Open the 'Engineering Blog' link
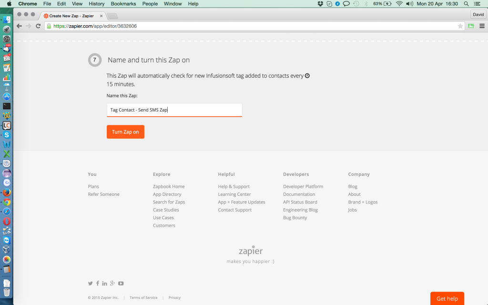The image size is (488, 305). click(300, 210)
